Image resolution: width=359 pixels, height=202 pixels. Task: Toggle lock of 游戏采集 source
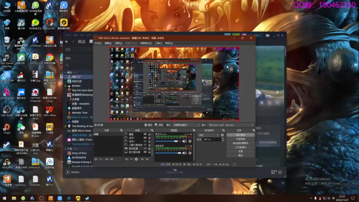149,149
